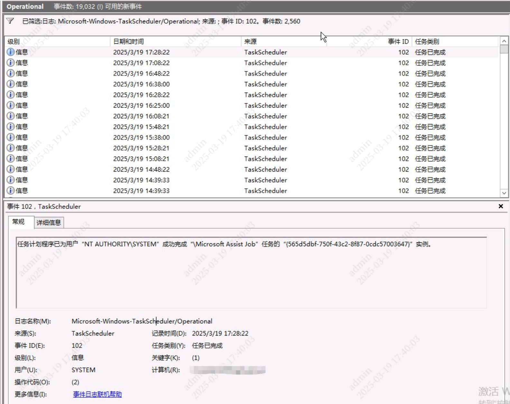Click the filter funnel icon
This screenshot has height=404, width=510.
10,21
